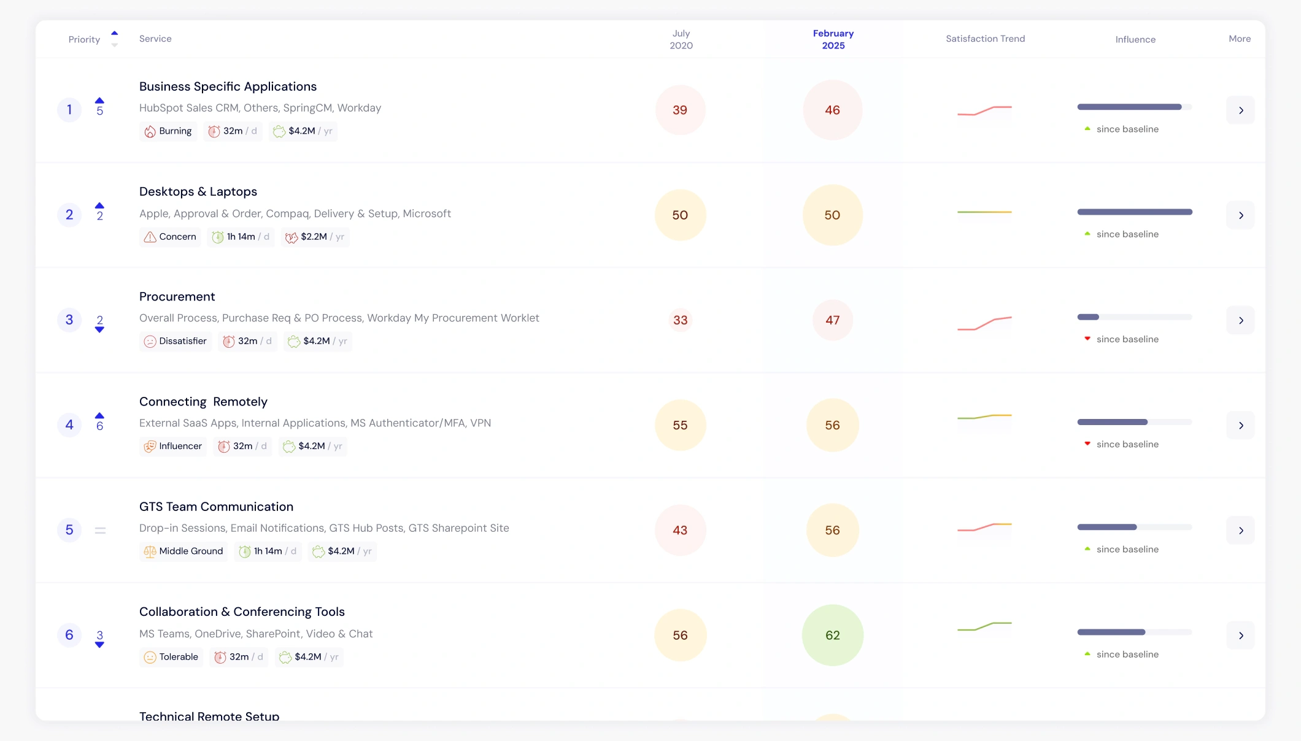Image resolution: width=1301 pixels, height=741 pixels.
Task: Click trend sparkline for Procurement
Action: click(x=984, y=323)
